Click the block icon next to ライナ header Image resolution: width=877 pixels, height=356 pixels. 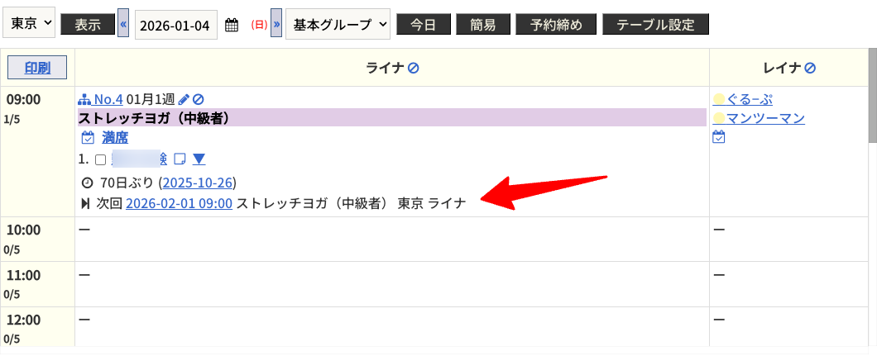[413, 68]
